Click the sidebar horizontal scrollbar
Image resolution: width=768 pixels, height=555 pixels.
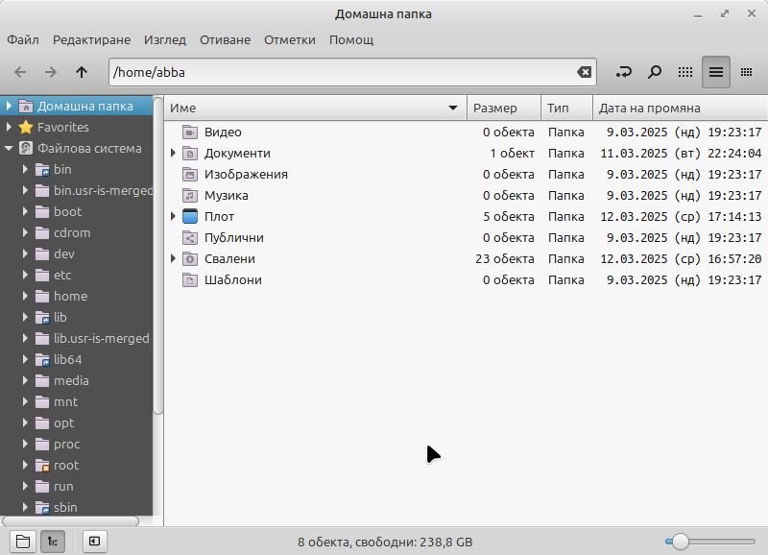[70, 521]
